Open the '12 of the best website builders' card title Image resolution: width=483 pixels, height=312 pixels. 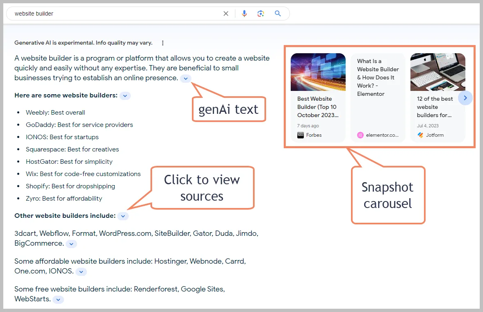click(435, 107)
